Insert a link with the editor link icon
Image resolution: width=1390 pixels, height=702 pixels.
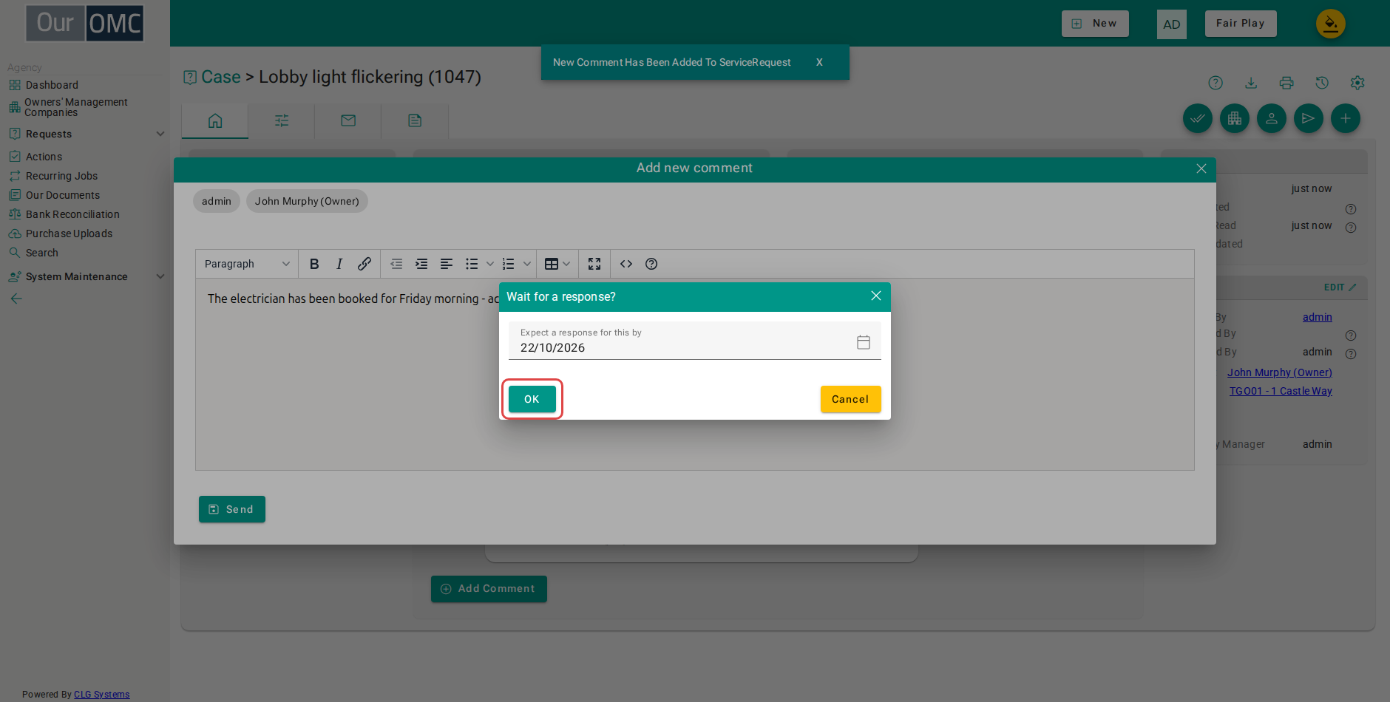click(365, 264)
